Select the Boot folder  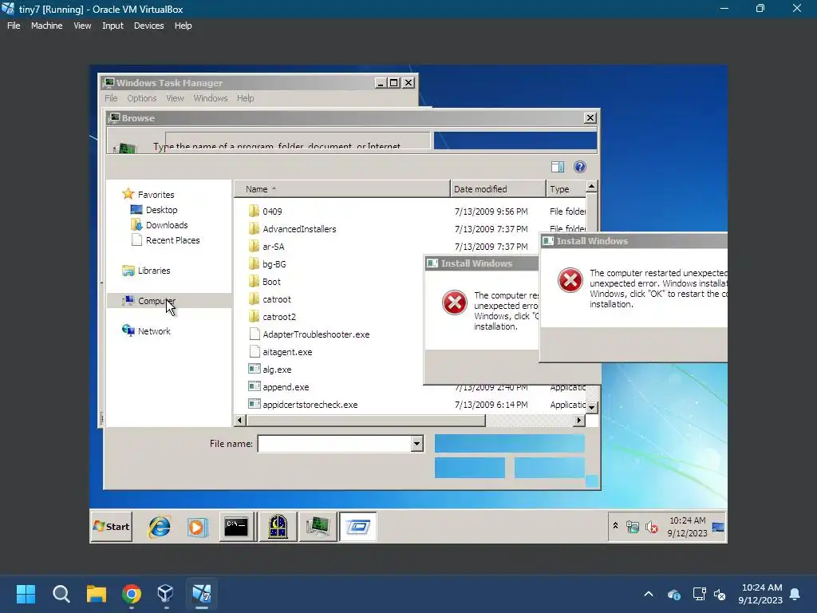(x=271, y=282)
